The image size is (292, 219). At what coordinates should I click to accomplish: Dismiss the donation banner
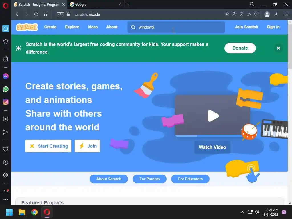coord(279,48)
